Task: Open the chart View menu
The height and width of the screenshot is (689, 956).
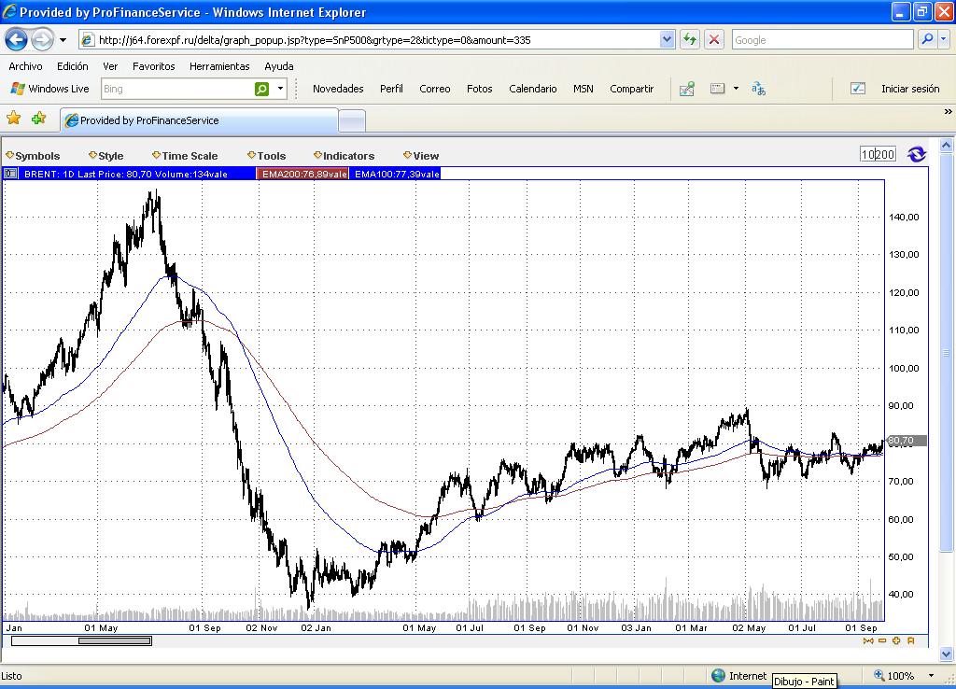Action: (x=421, y=156)
